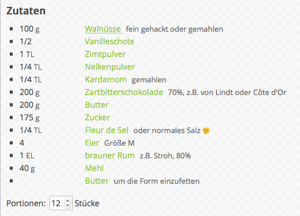
Task: Click the Vanilleschote ingredient link
Action: [109, 41]
